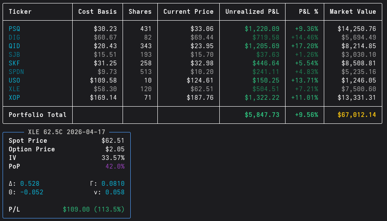Image resolution: width=387 pixels, height=221 pixels.
Task: Click the P&L % column header
Action: click(308, 12)
